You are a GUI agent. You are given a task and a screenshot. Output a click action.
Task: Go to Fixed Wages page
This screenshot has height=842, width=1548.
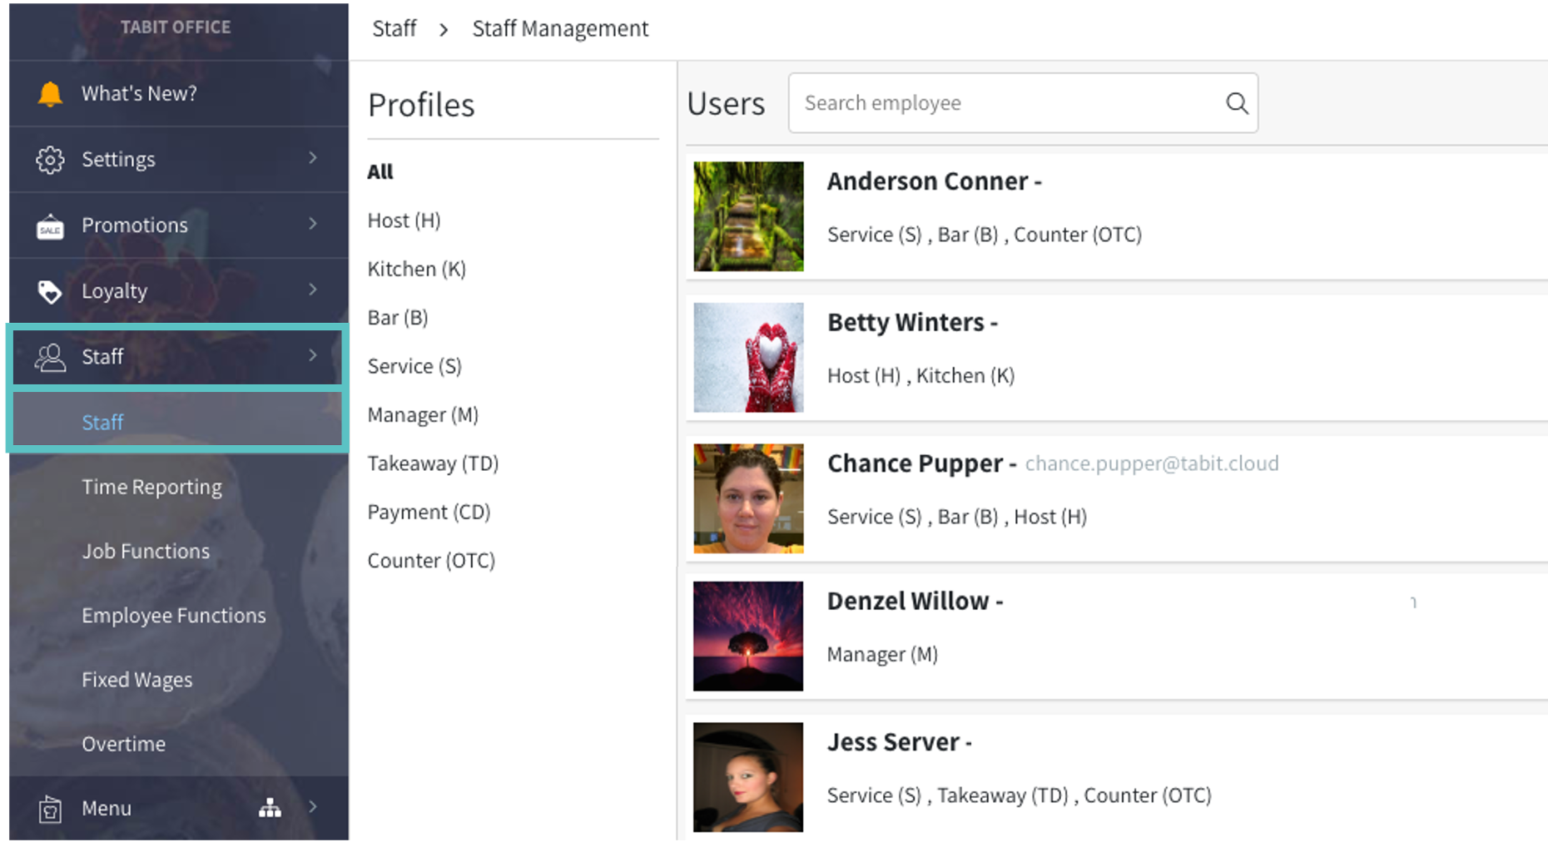click(136, 680)
